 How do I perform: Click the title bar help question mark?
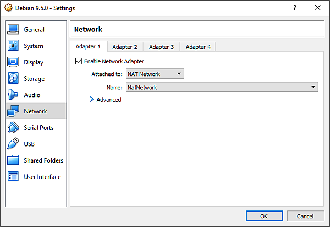pyautogui.click(x=294, y=8)
